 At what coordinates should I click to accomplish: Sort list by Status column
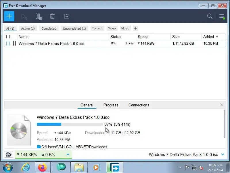coord(116,37)
